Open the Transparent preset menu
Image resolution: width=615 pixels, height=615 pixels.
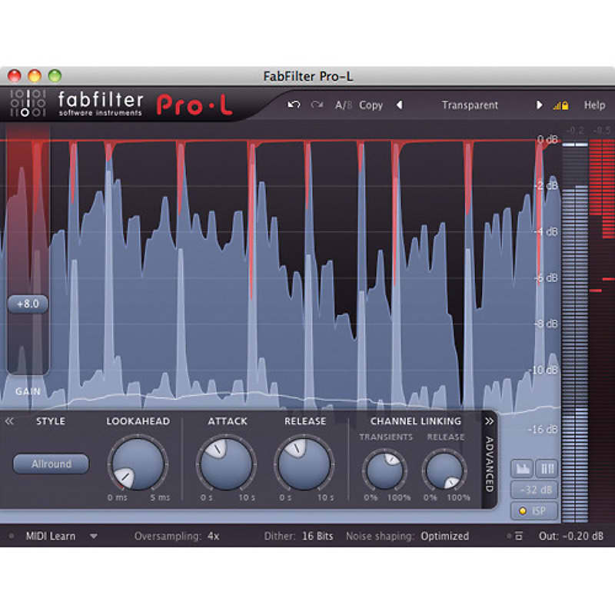pyautogui.click(x=470, y=105)
